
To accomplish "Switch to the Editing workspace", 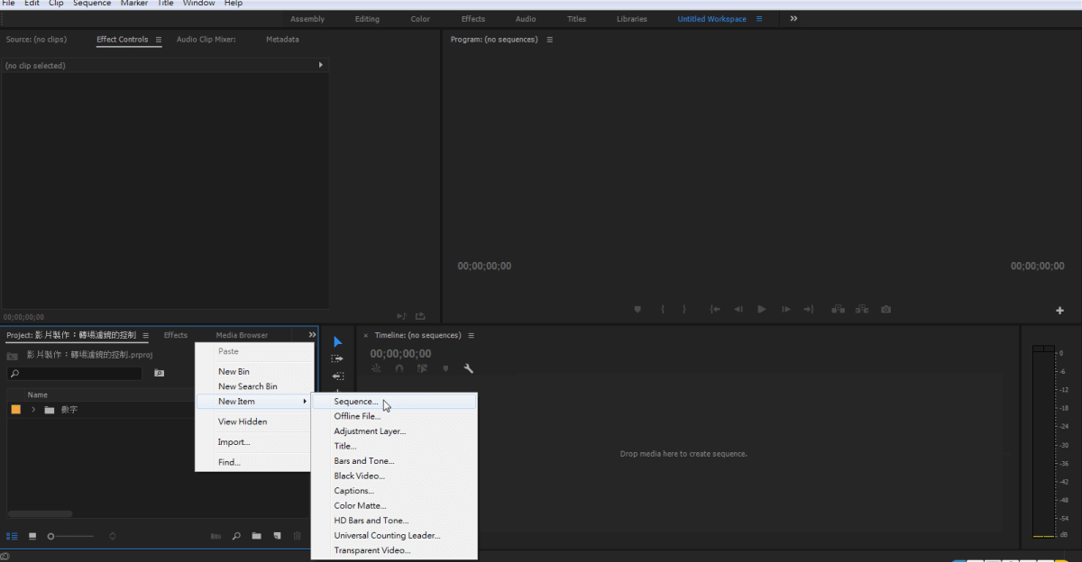I will pyautogui.click(x=367, y=19).
